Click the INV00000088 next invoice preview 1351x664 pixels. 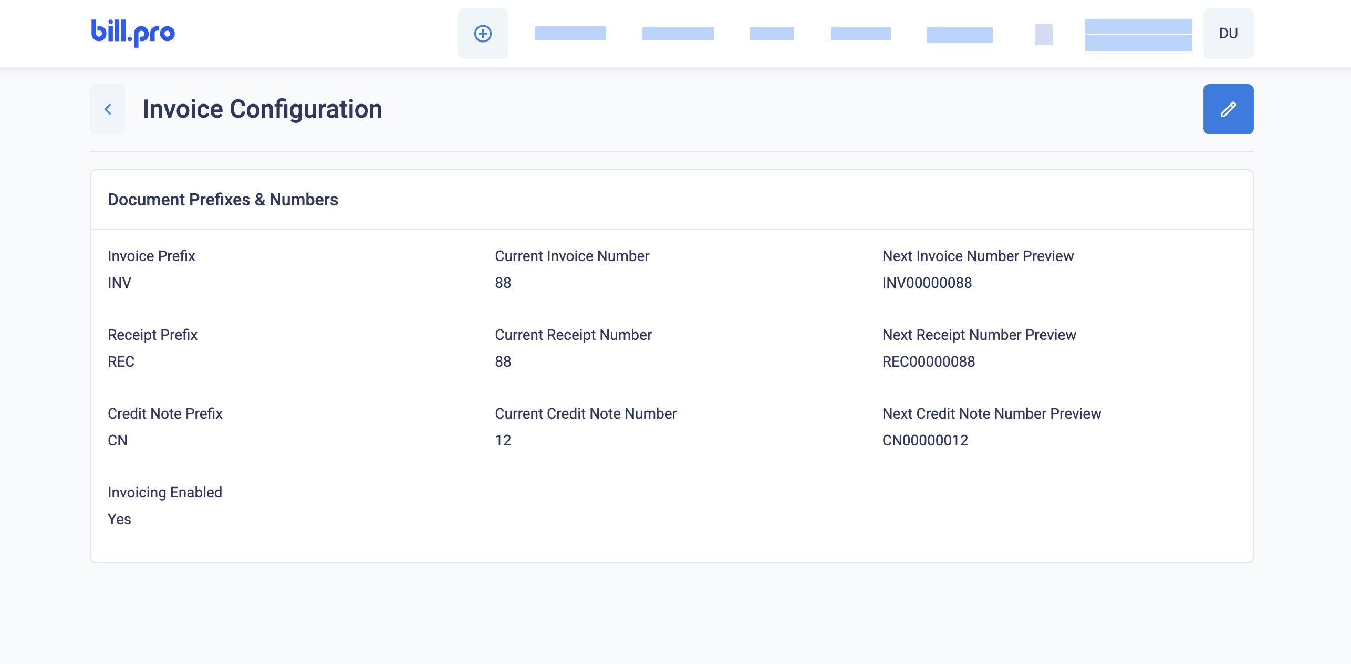tap(927, 283)
